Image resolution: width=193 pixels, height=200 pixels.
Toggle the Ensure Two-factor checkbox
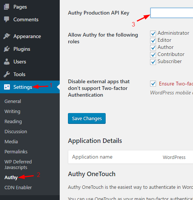153,84
